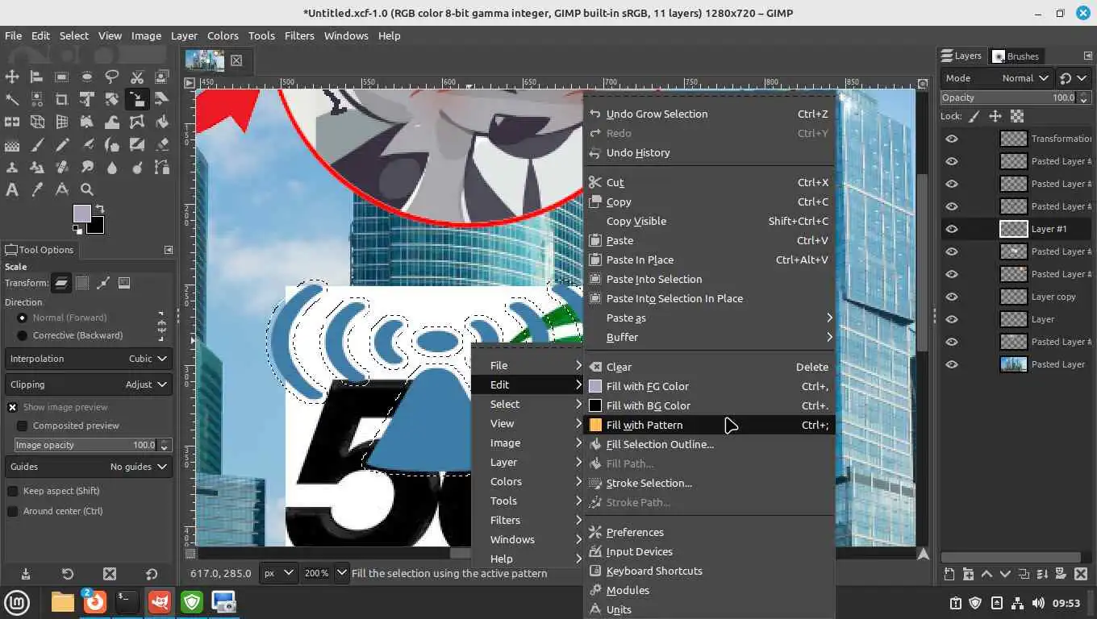Choose Undo Grow Selection
The height and width of the screenshot is (619, 1097).
[x=710, y=114]
